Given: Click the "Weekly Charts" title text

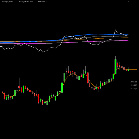Looking at the screenshot, I should click(x=8, y=2).
